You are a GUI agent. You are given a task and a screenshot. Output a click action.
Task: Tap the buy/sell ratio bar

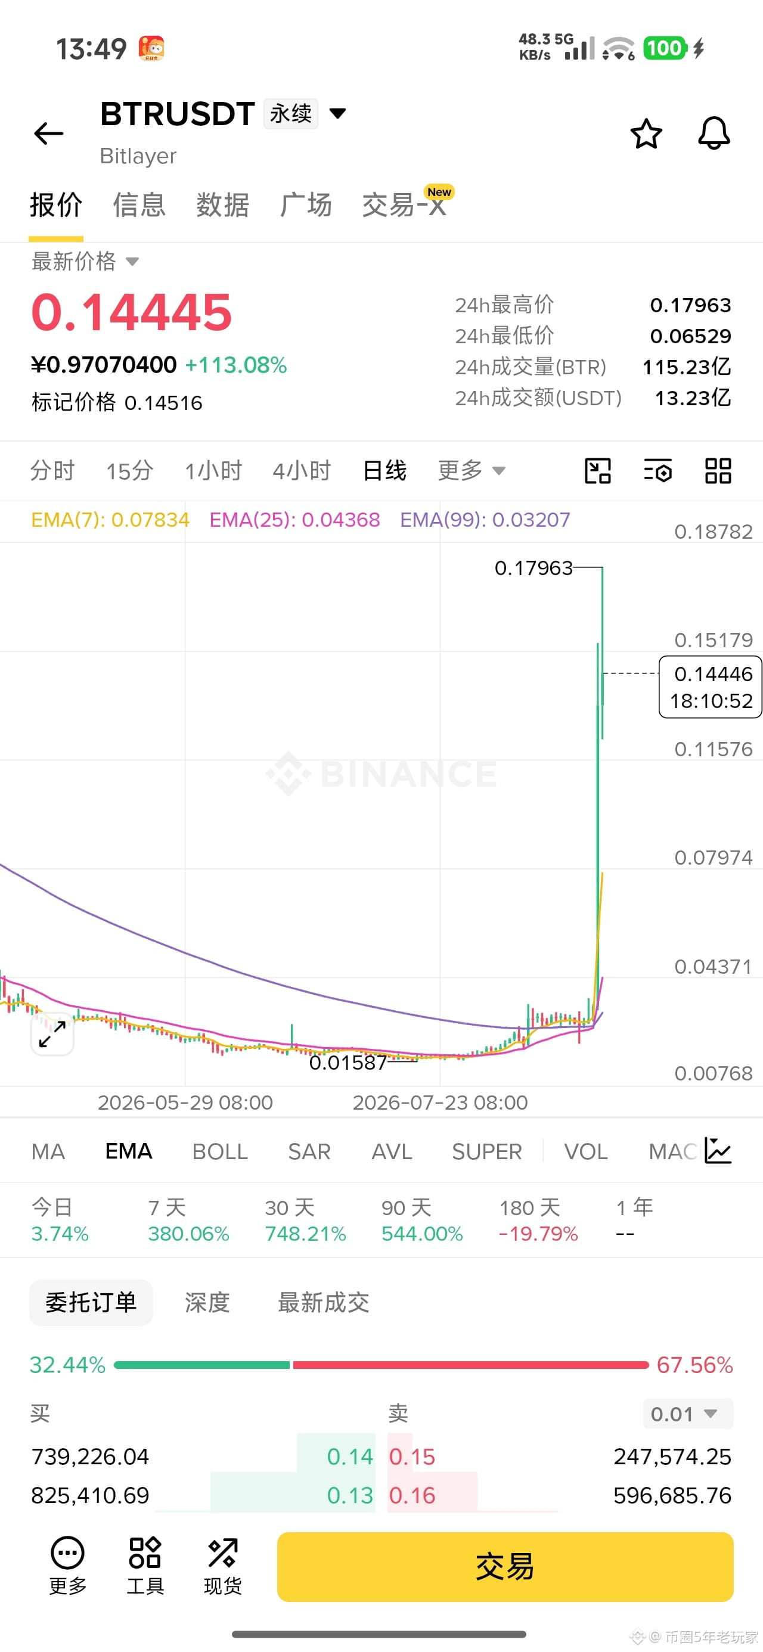coord(381,1365)
